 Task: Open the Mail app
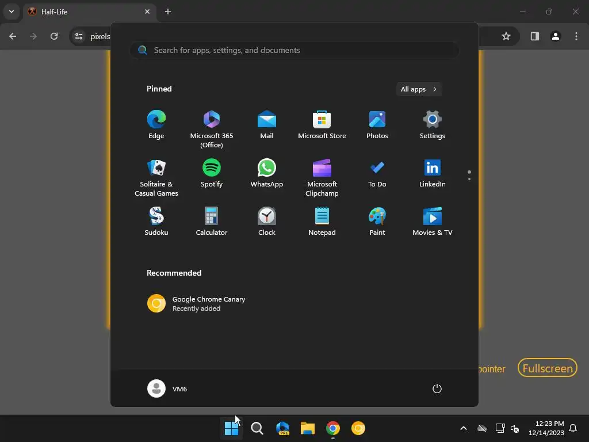click(x=267, y=125)
